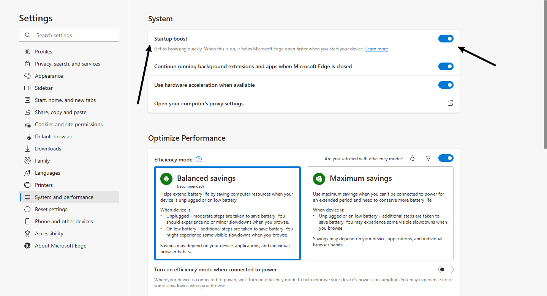Image resolution: width=547 pixels, height=296 pixels.
Task: Click the 'Optimize Performance' heading text
Action: click(187, 138)
